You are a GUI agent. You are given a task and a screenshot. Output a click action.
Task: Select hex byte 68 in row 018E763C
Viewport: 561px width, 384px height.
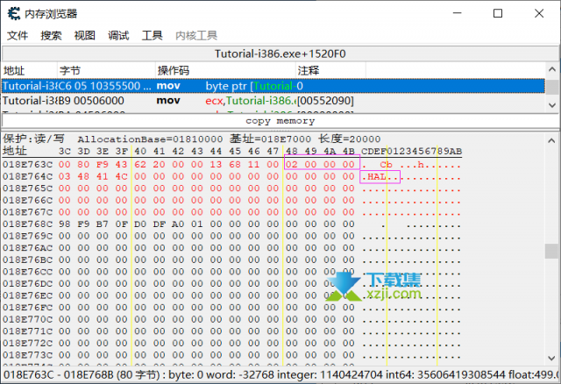(235, 165)
